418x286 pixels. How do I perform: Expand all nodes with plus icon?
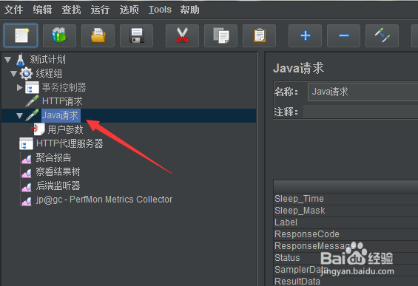click(306, 35)
